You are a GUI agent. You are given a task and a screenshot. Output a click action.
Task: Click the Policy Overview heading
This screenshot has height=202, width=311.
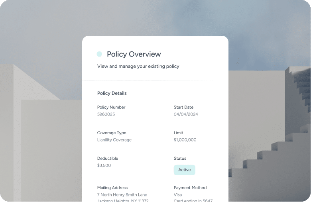[134, 54]
